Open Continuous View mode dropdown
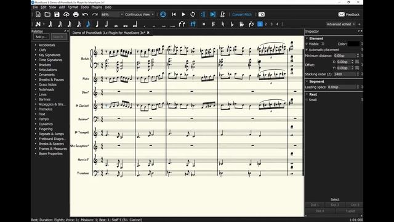 coord(139,15)
